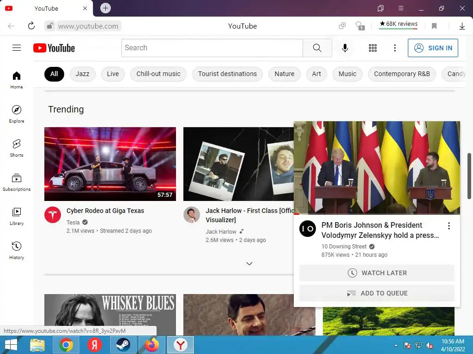Expand the Trending section with the chevron

(249, 263)
